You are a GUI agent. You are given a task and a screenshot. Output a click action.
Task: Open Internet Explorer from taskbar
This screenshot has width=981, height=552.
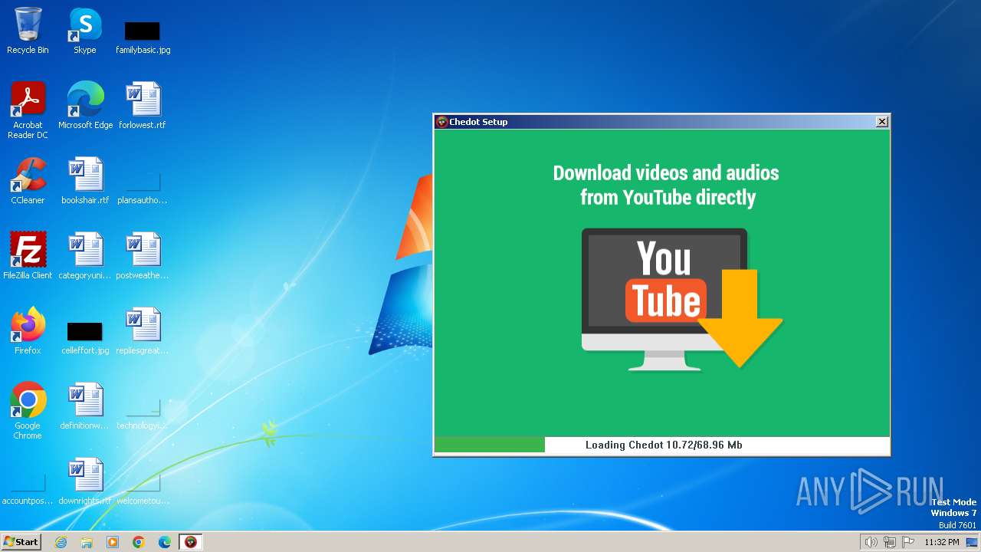[61, 542]
